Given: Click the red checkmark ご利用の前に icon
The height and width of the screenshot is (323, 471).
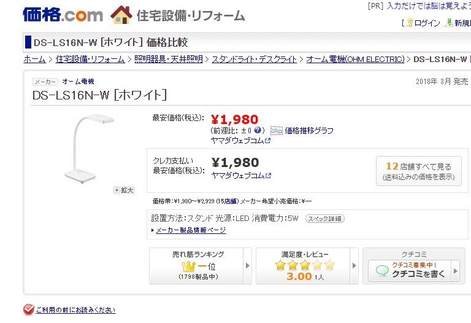Looking at the screenshot, I should point(28,309).
